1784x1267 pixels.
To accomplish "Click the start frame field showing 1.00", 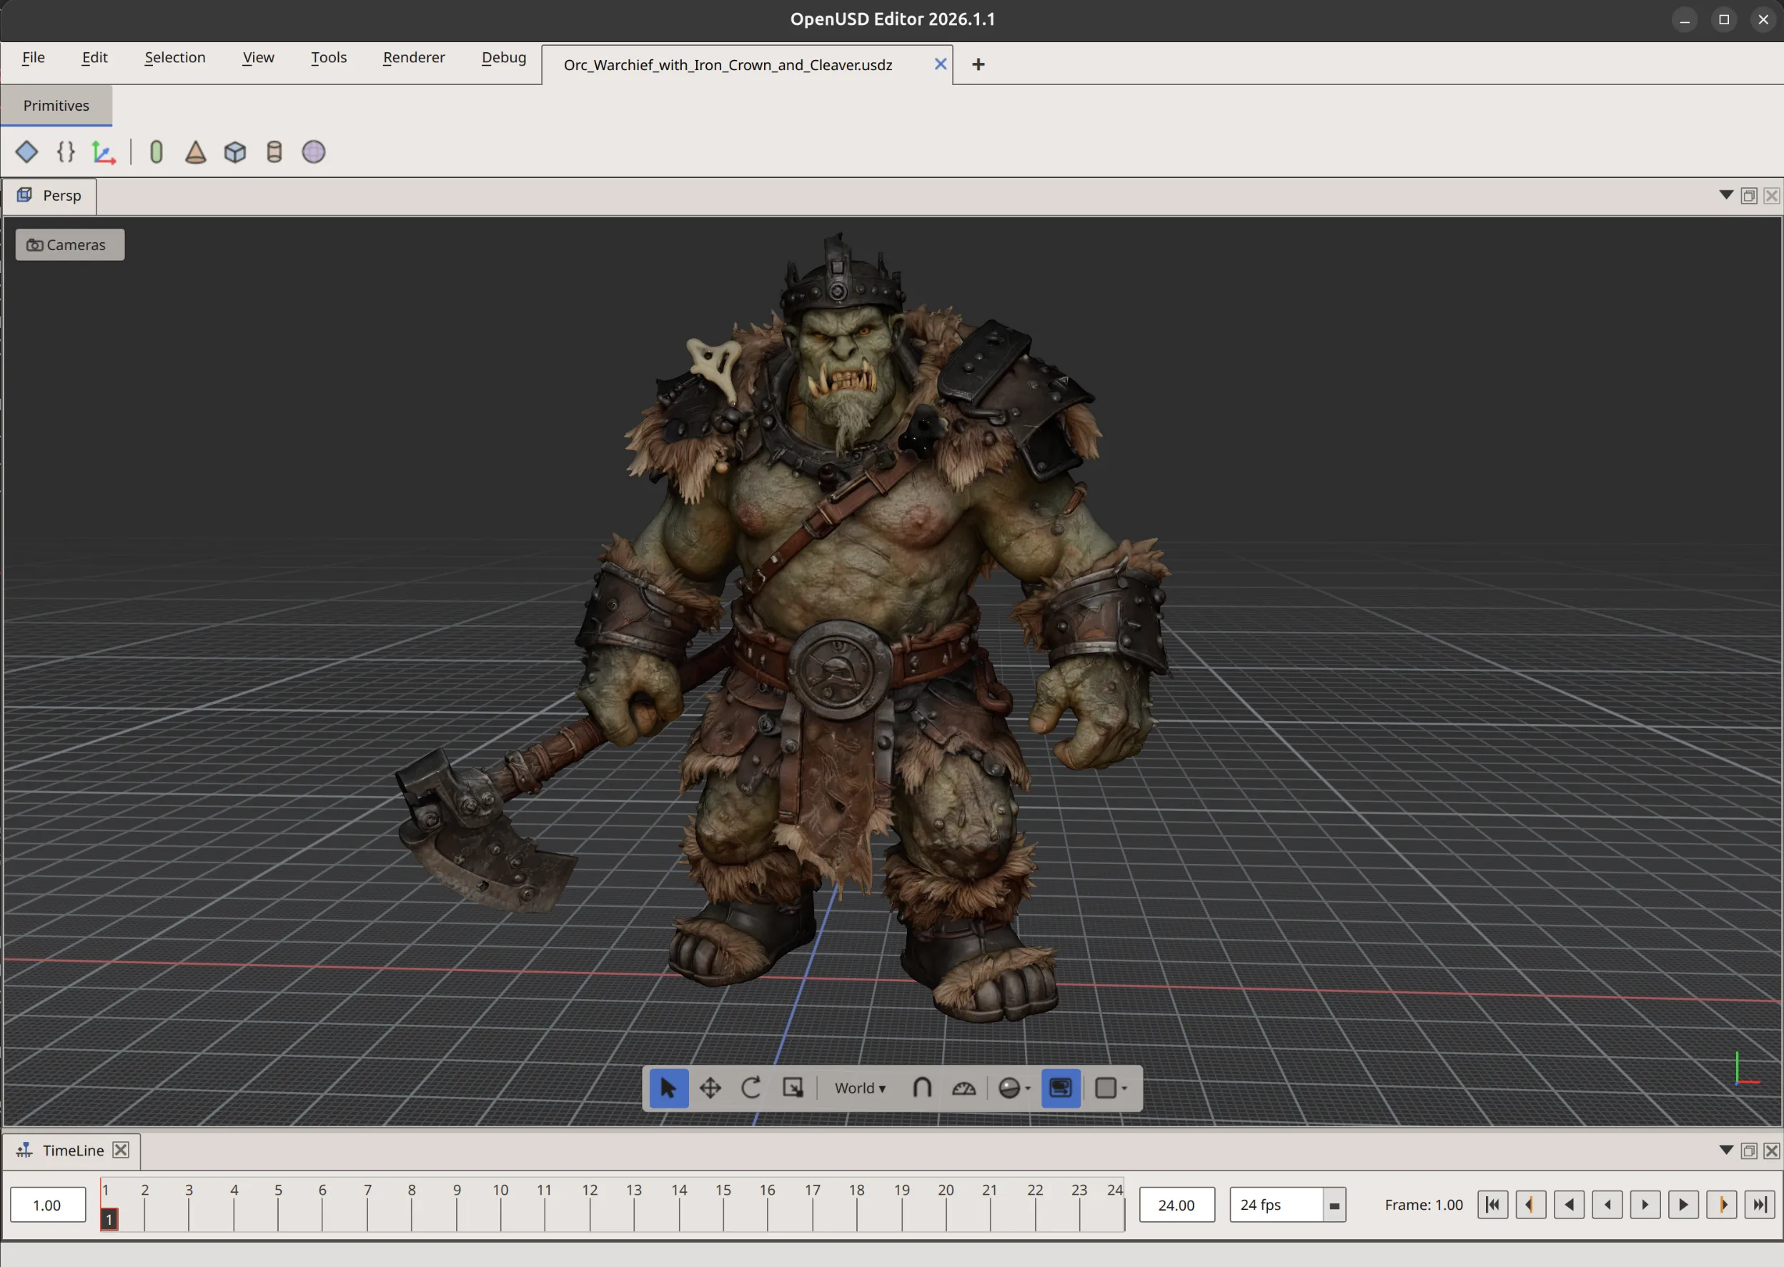I will click(x=48, y=1205).
